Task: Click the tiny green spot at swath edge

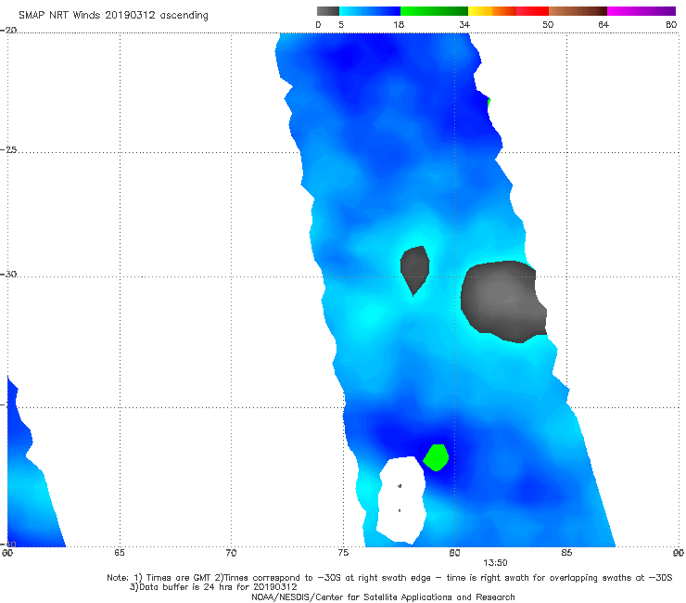Action: coord(489,102)
